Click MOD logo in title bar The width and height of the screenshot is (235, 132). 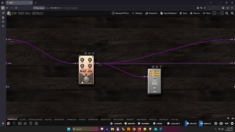tap(9, 13)
